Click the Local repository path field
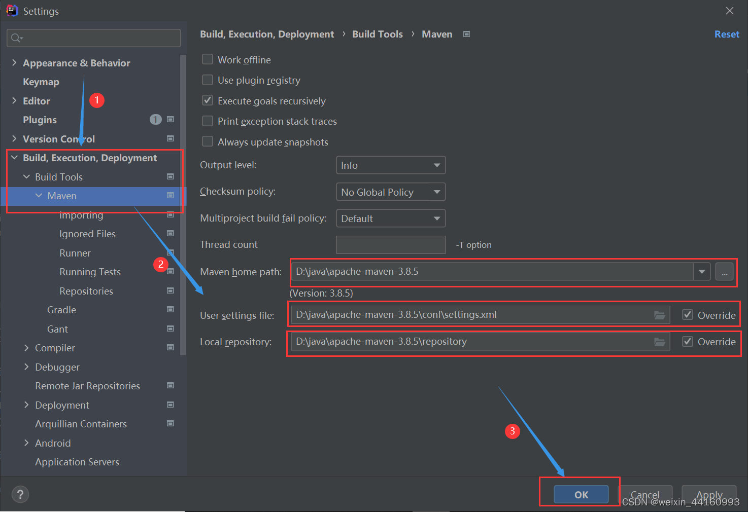Viewport: 748px width, 512px height. (x=480, y=342)
